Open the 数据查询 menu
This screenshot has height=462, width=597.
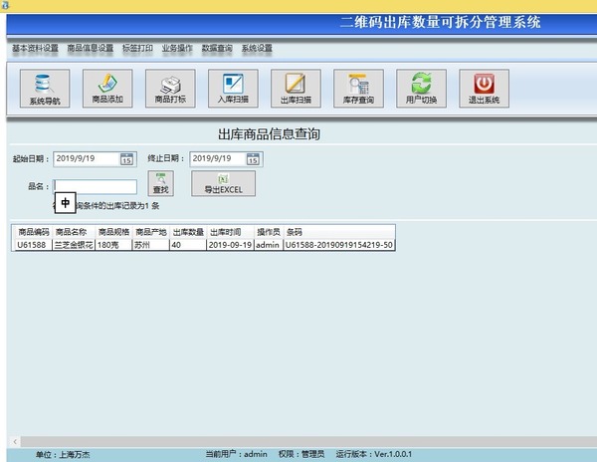click(217, 48)
